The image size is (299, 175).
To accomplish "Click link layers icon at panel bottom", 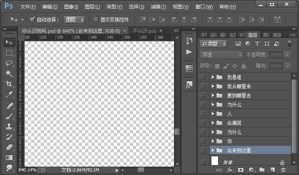I will point(219,170).
